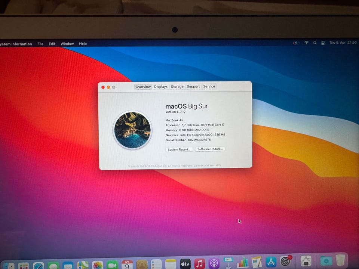Image resolution: width=359 pixels, height=269 pixels.
Task: Click the battery charging status icon
Action: tap(296, 43)
